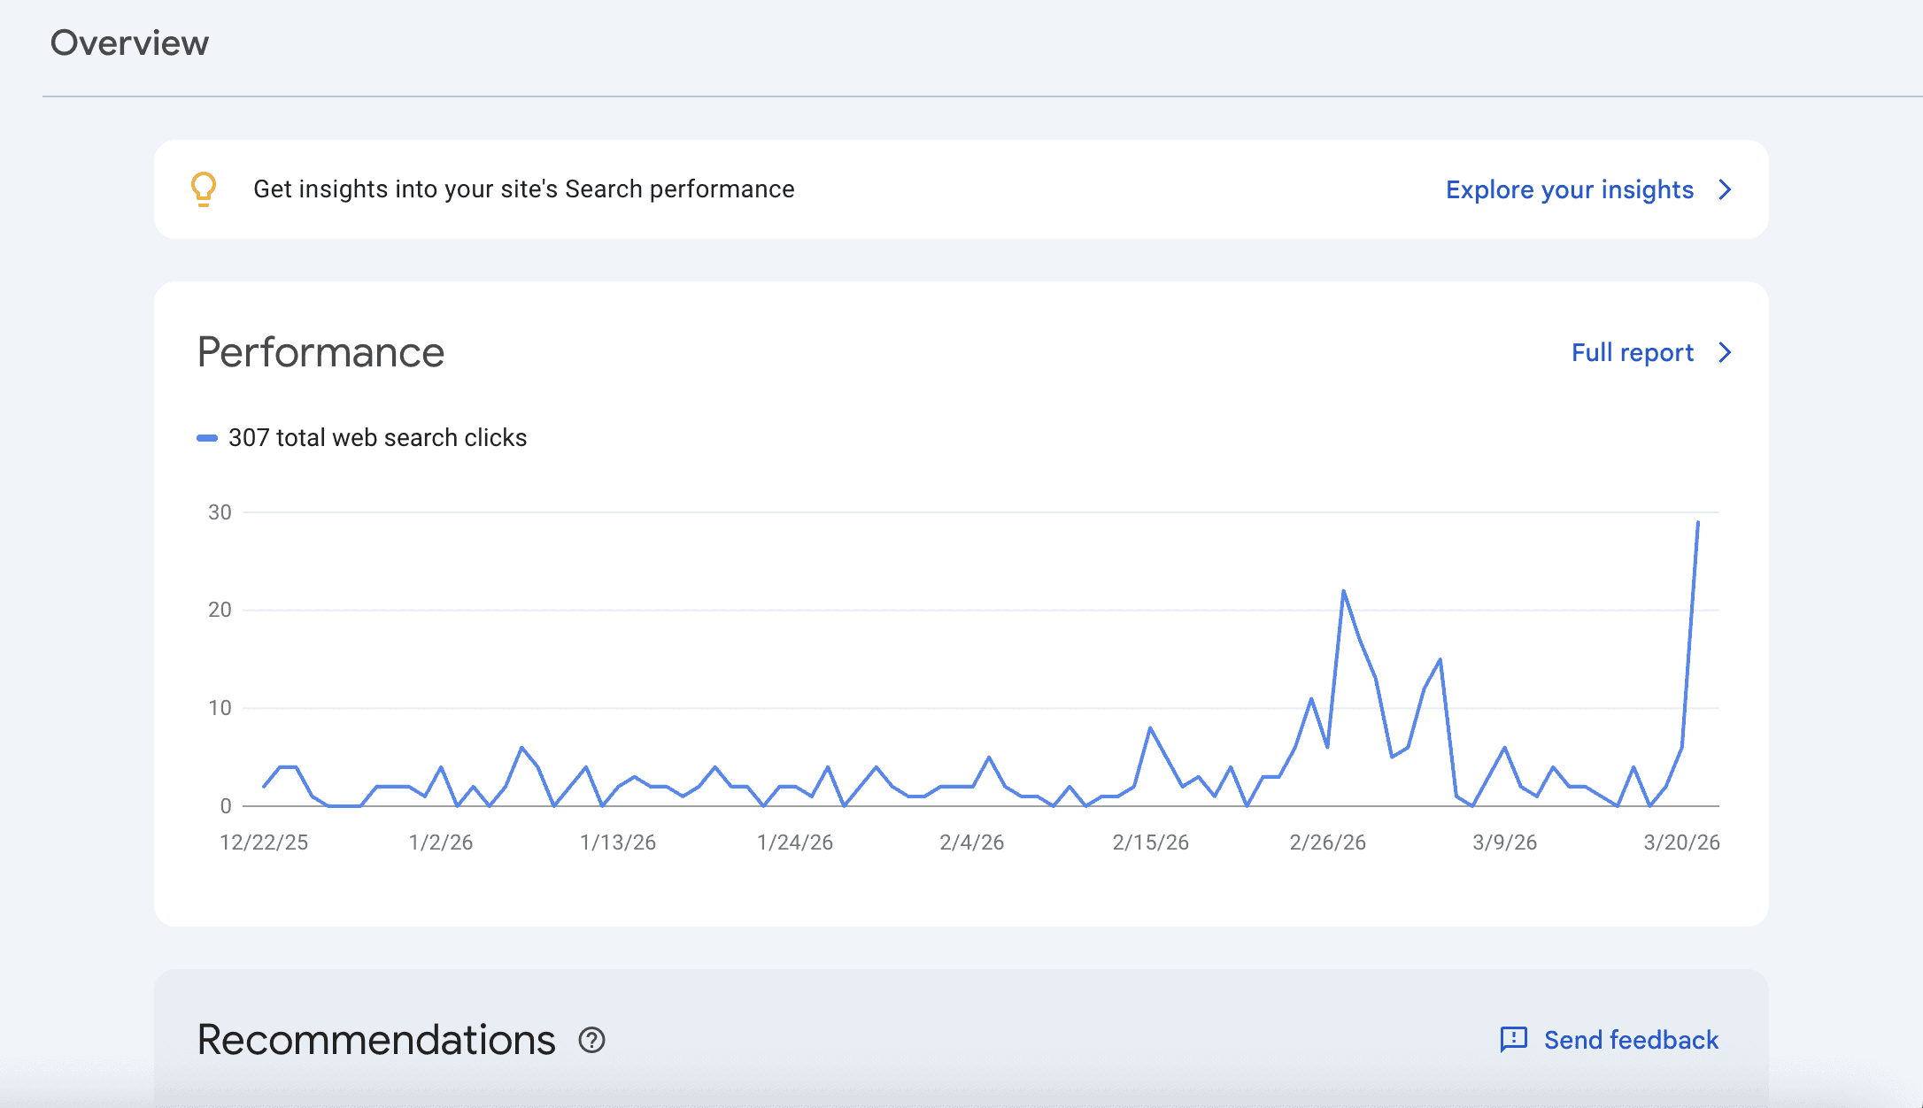1923x1108 pixels.
Task: Click chevron next to Explore your insights
Action: click(x=1725, y=189)
